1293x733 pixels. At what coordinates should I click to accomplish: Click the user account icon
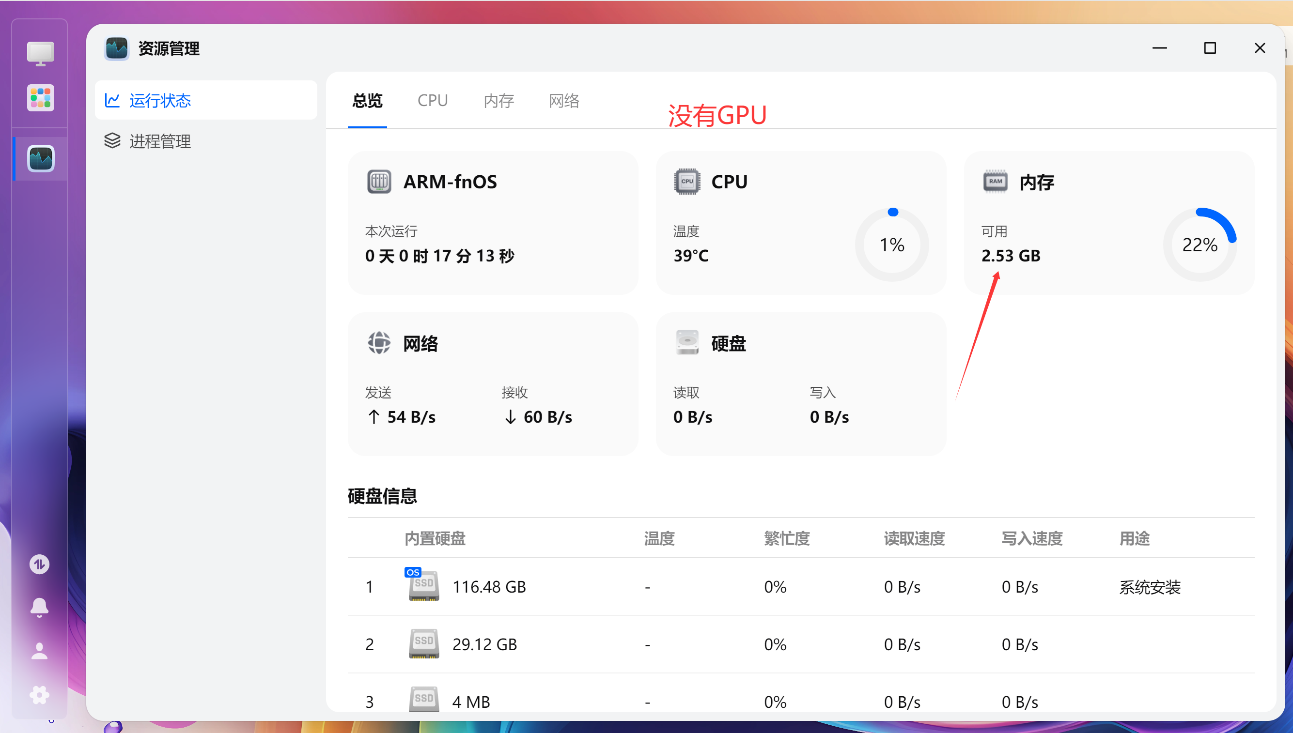[x=39, y=651]
